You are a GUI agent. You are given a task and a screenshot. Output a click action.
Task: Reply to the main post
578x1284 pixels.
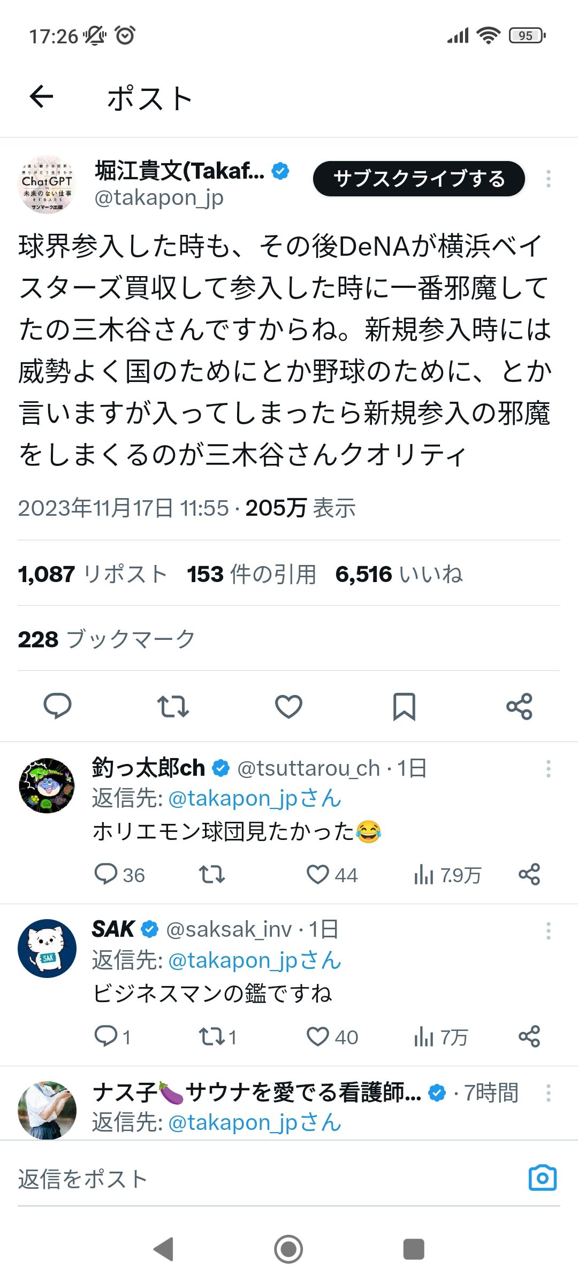[57, 706]
